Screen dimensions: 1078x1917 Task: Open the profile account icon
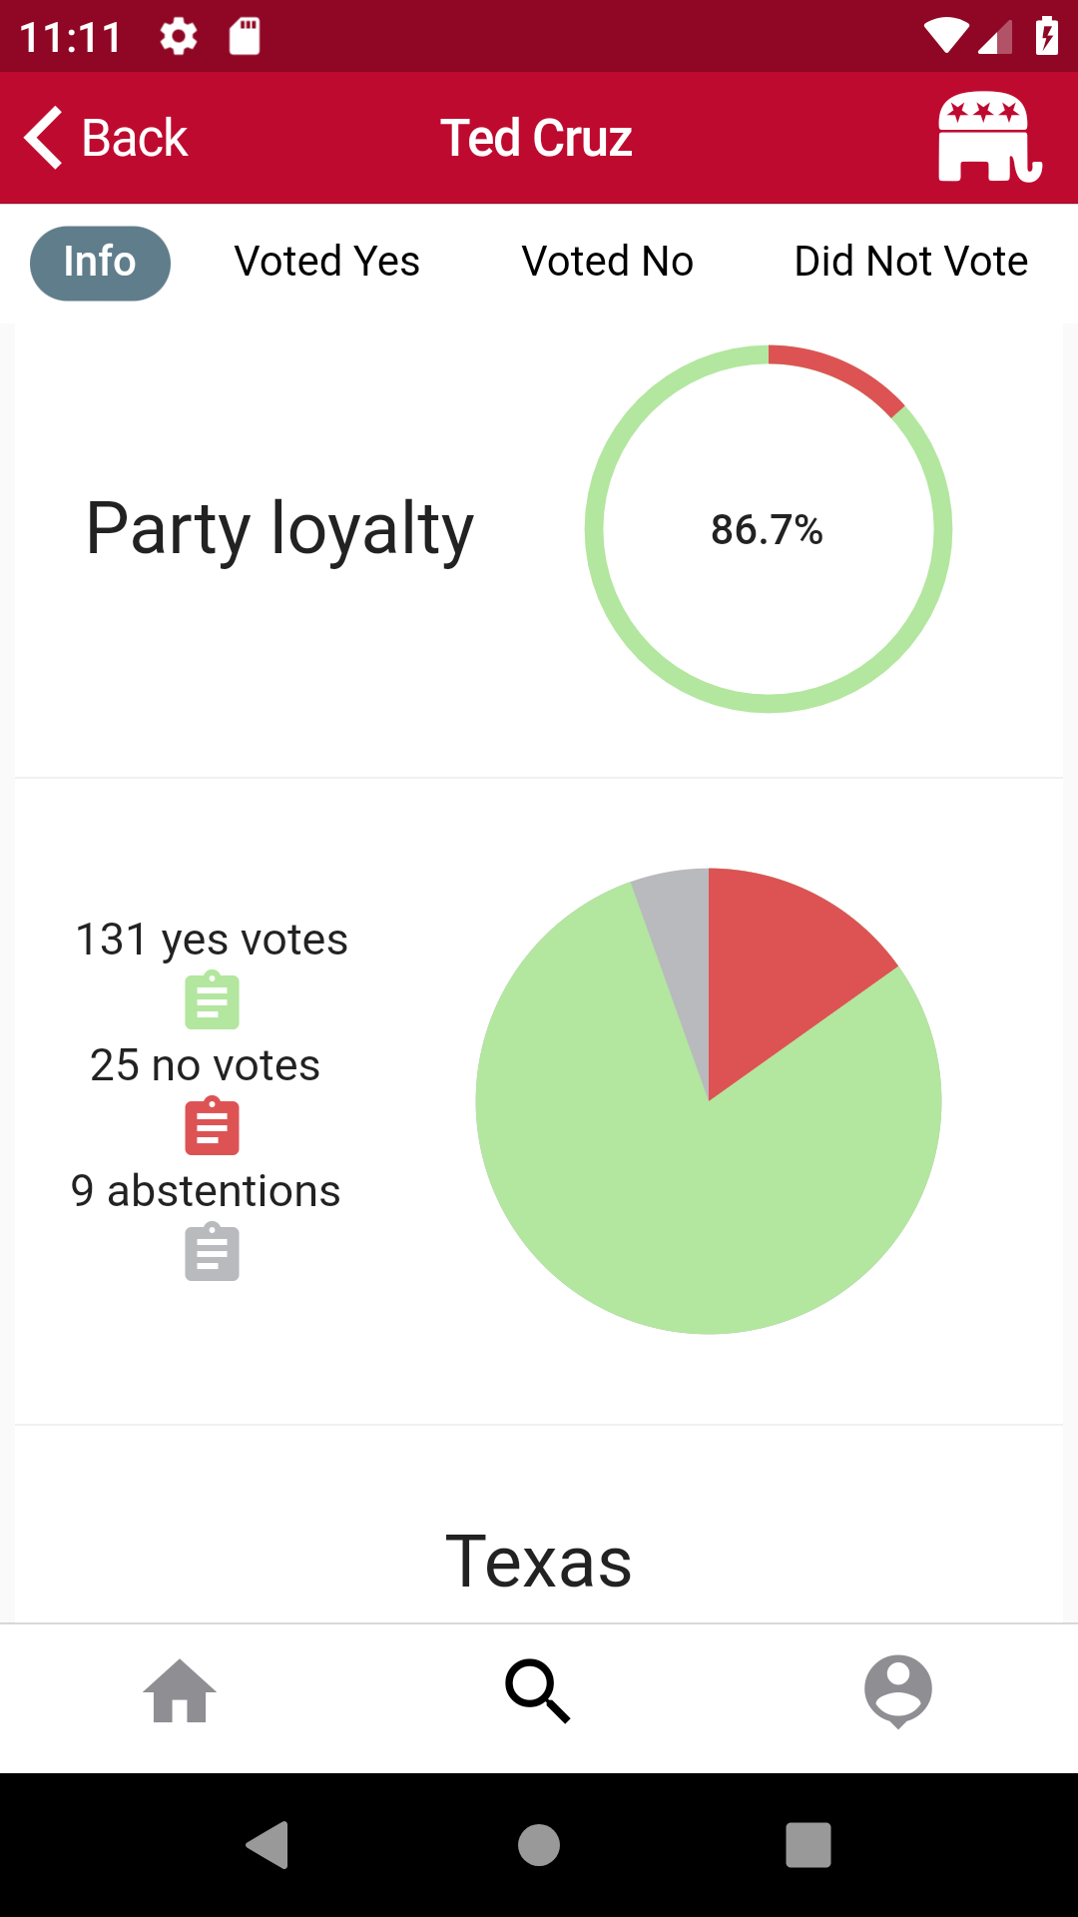pos(898,1691)
